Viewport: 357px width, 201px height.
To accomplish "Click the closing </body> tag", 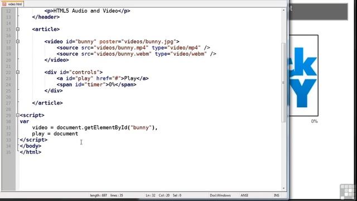I will coord(31,146).
